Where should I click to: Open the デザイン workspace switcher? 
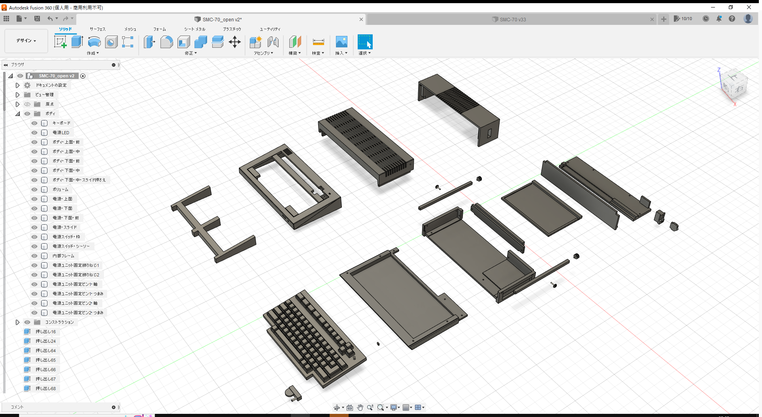[x=26, y=41]
